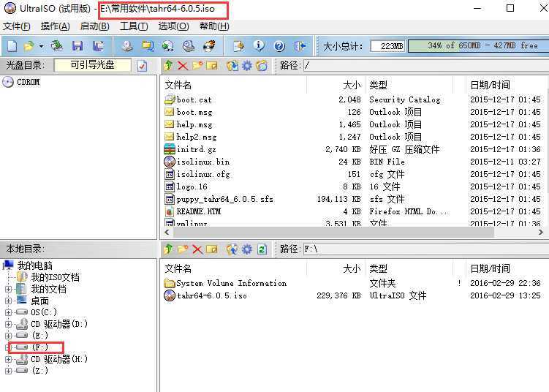Open the 操作(A) menu

(55, 26)
